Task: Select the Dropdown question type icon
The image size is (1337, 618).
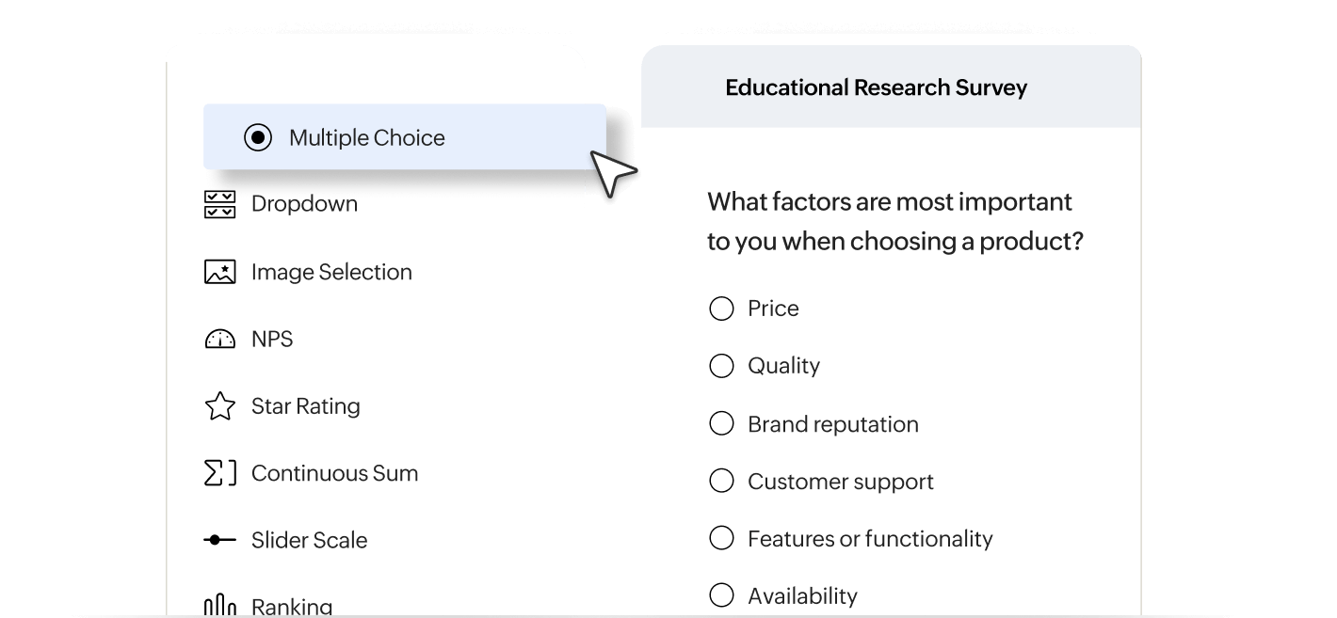Action: click(x=219, y=204)
